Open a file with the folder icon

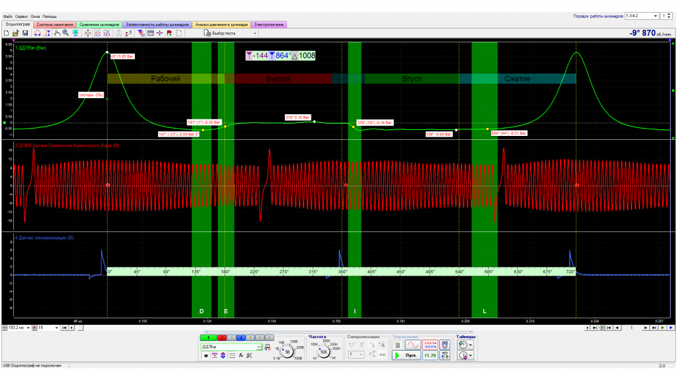tap(16, 33)
